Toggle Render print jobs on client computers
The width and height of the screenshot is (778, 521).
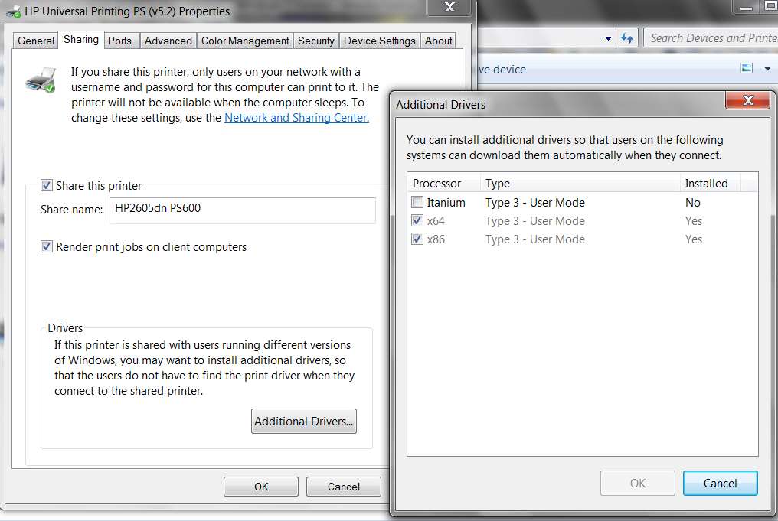46,246
